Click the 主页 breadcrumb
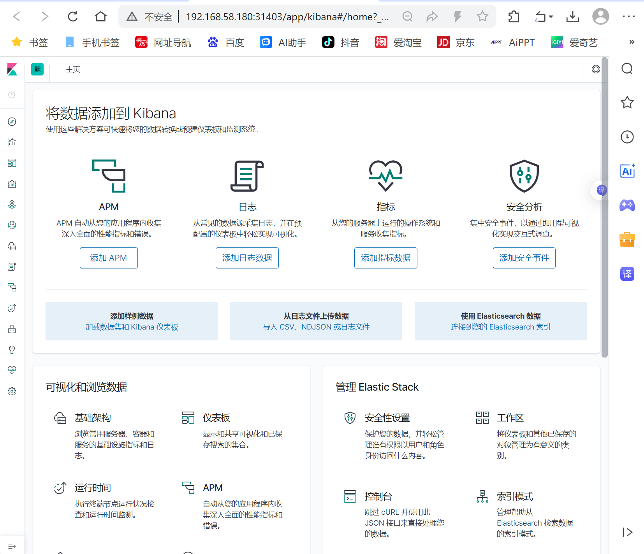Viewport: 644px width, 554px height. [73, 69]
